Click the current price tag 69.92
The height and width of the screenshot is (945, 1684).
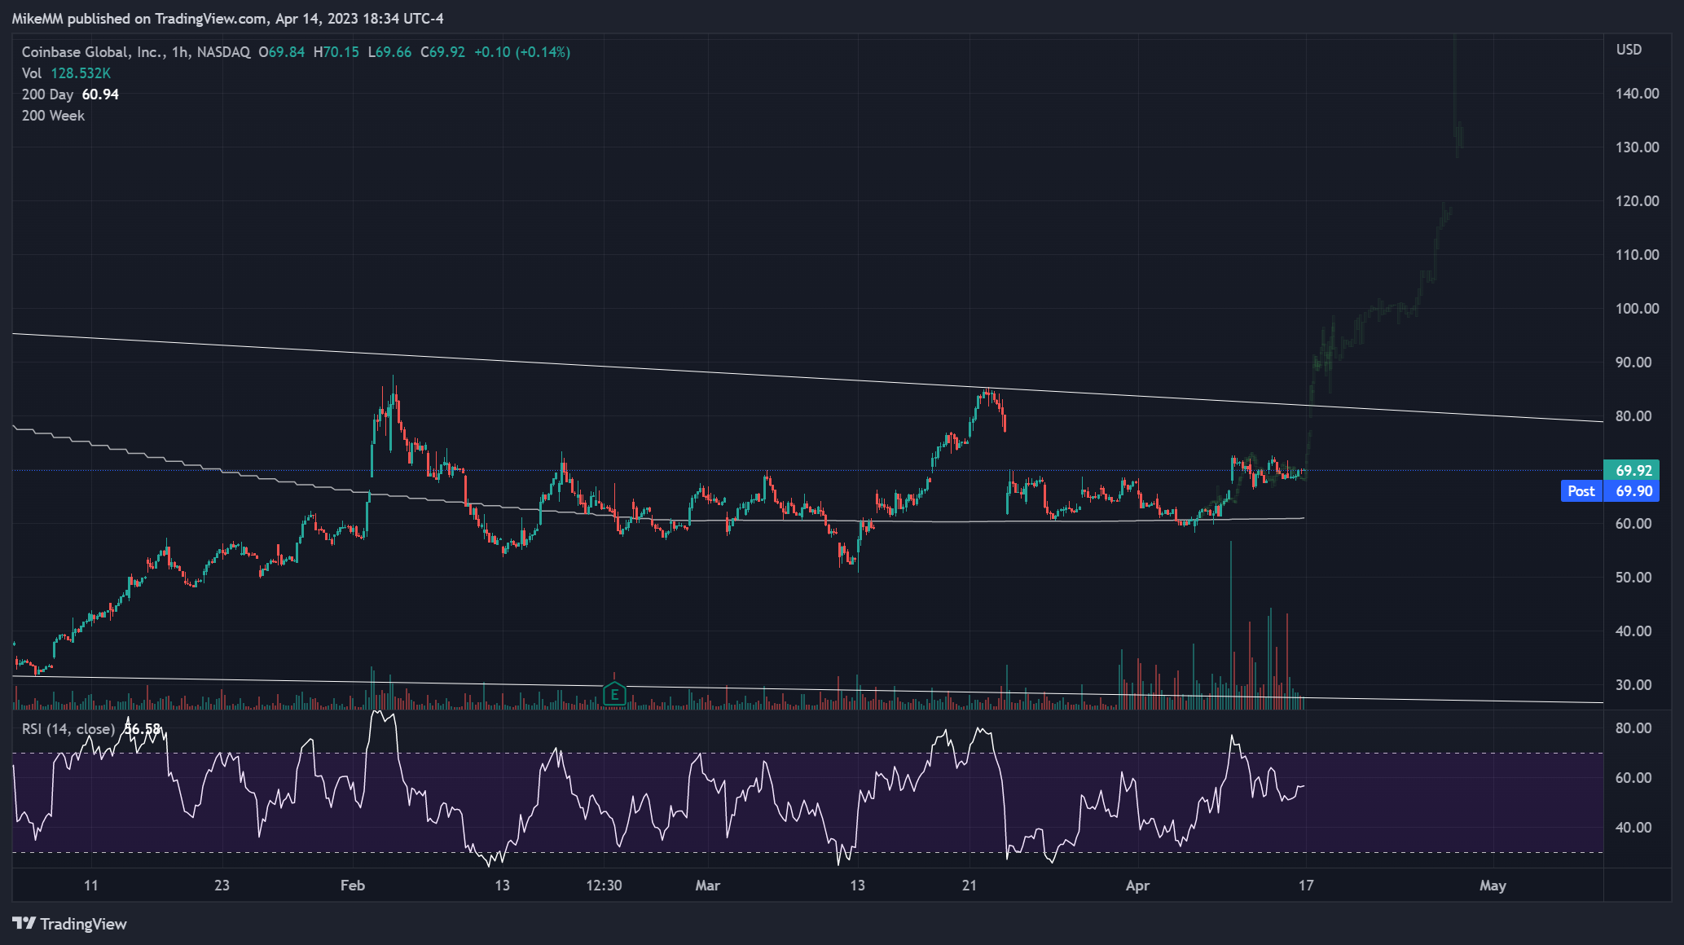pyautogui.click(x=1631, y=470)
